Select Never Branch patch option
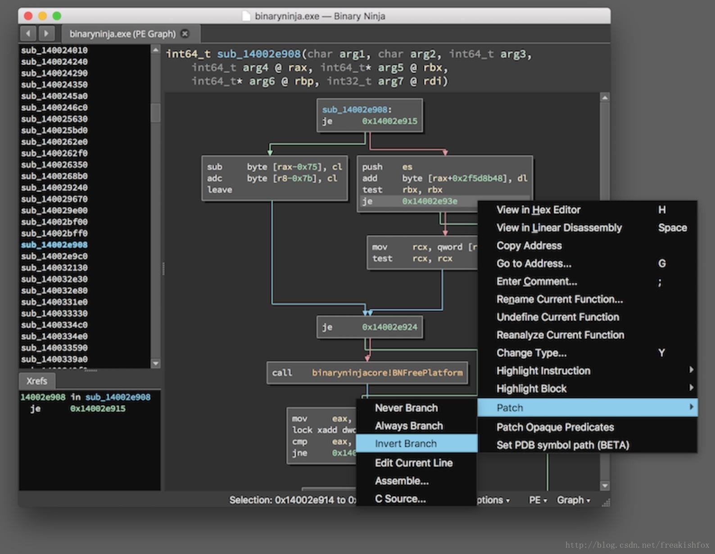Screen dimensions: 715x554 [406, 408]
